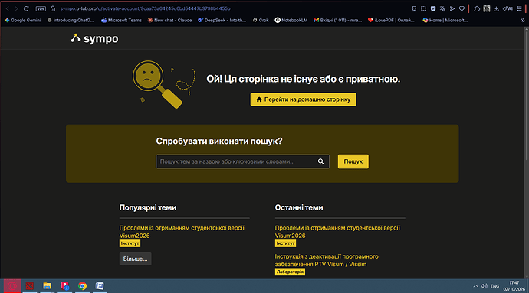Click the browser forward arrow
This screenshot has height=293, width=529.
[16, 8]
